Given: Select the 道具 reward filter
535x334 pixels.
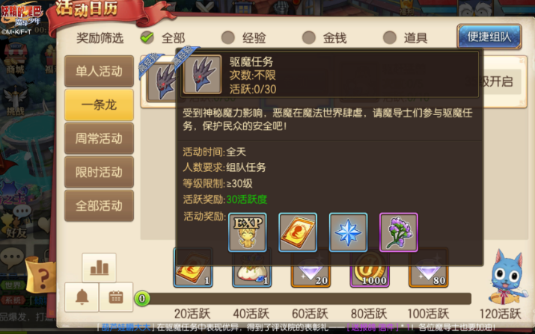Looking at the screenshot, I should [406, 37].
